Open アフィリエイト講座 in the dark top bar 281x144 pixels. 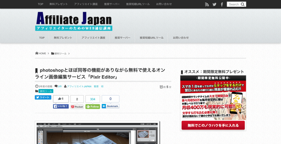[86, 4]
